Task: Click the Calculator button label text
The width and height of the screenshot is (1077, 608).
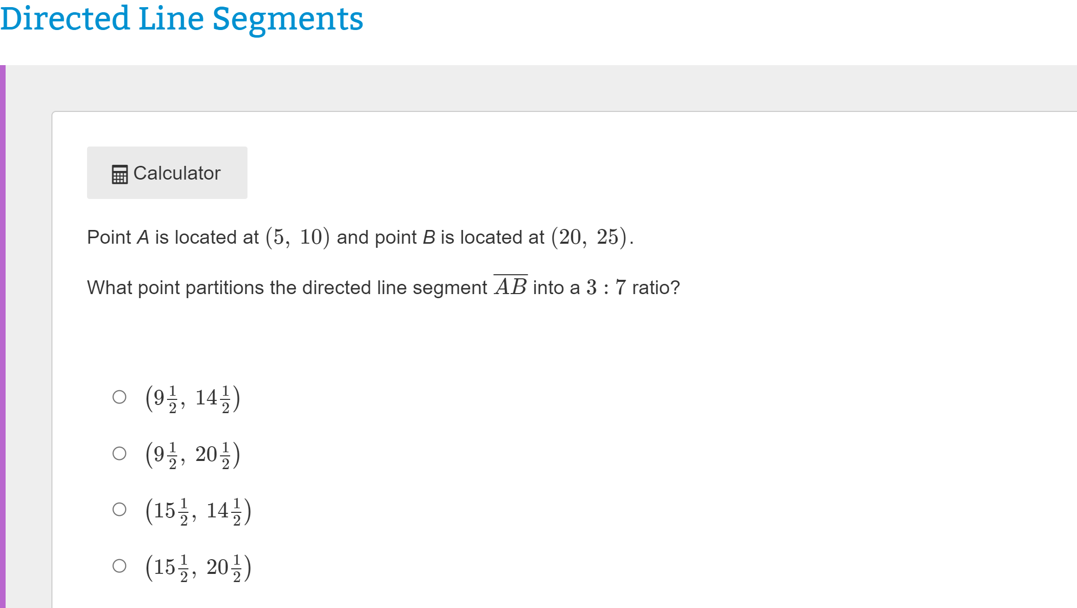Action: point(177,173)
